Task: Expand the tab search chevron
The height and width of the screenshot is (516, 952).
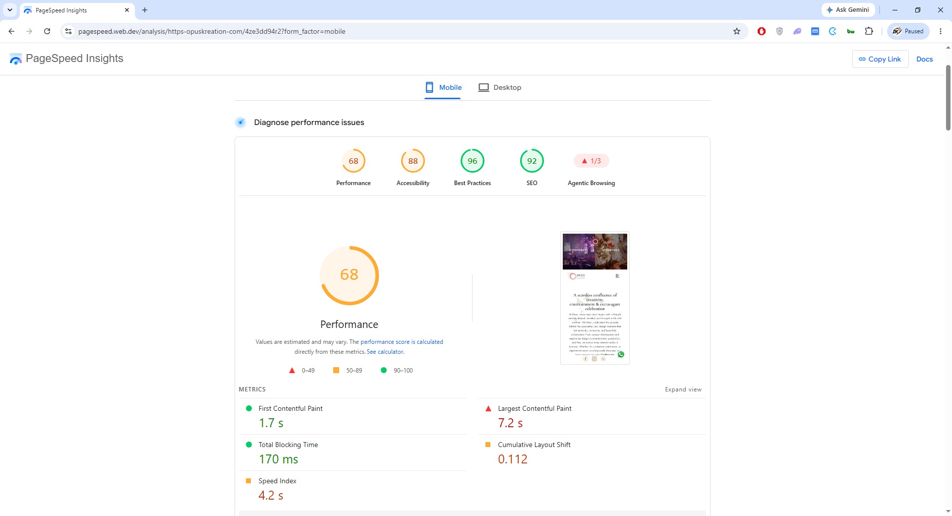Action: [10, 10]
